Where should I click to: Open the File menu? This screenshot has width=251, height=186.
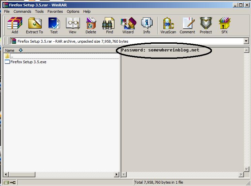pyautogui.click(x=7, y=11)
